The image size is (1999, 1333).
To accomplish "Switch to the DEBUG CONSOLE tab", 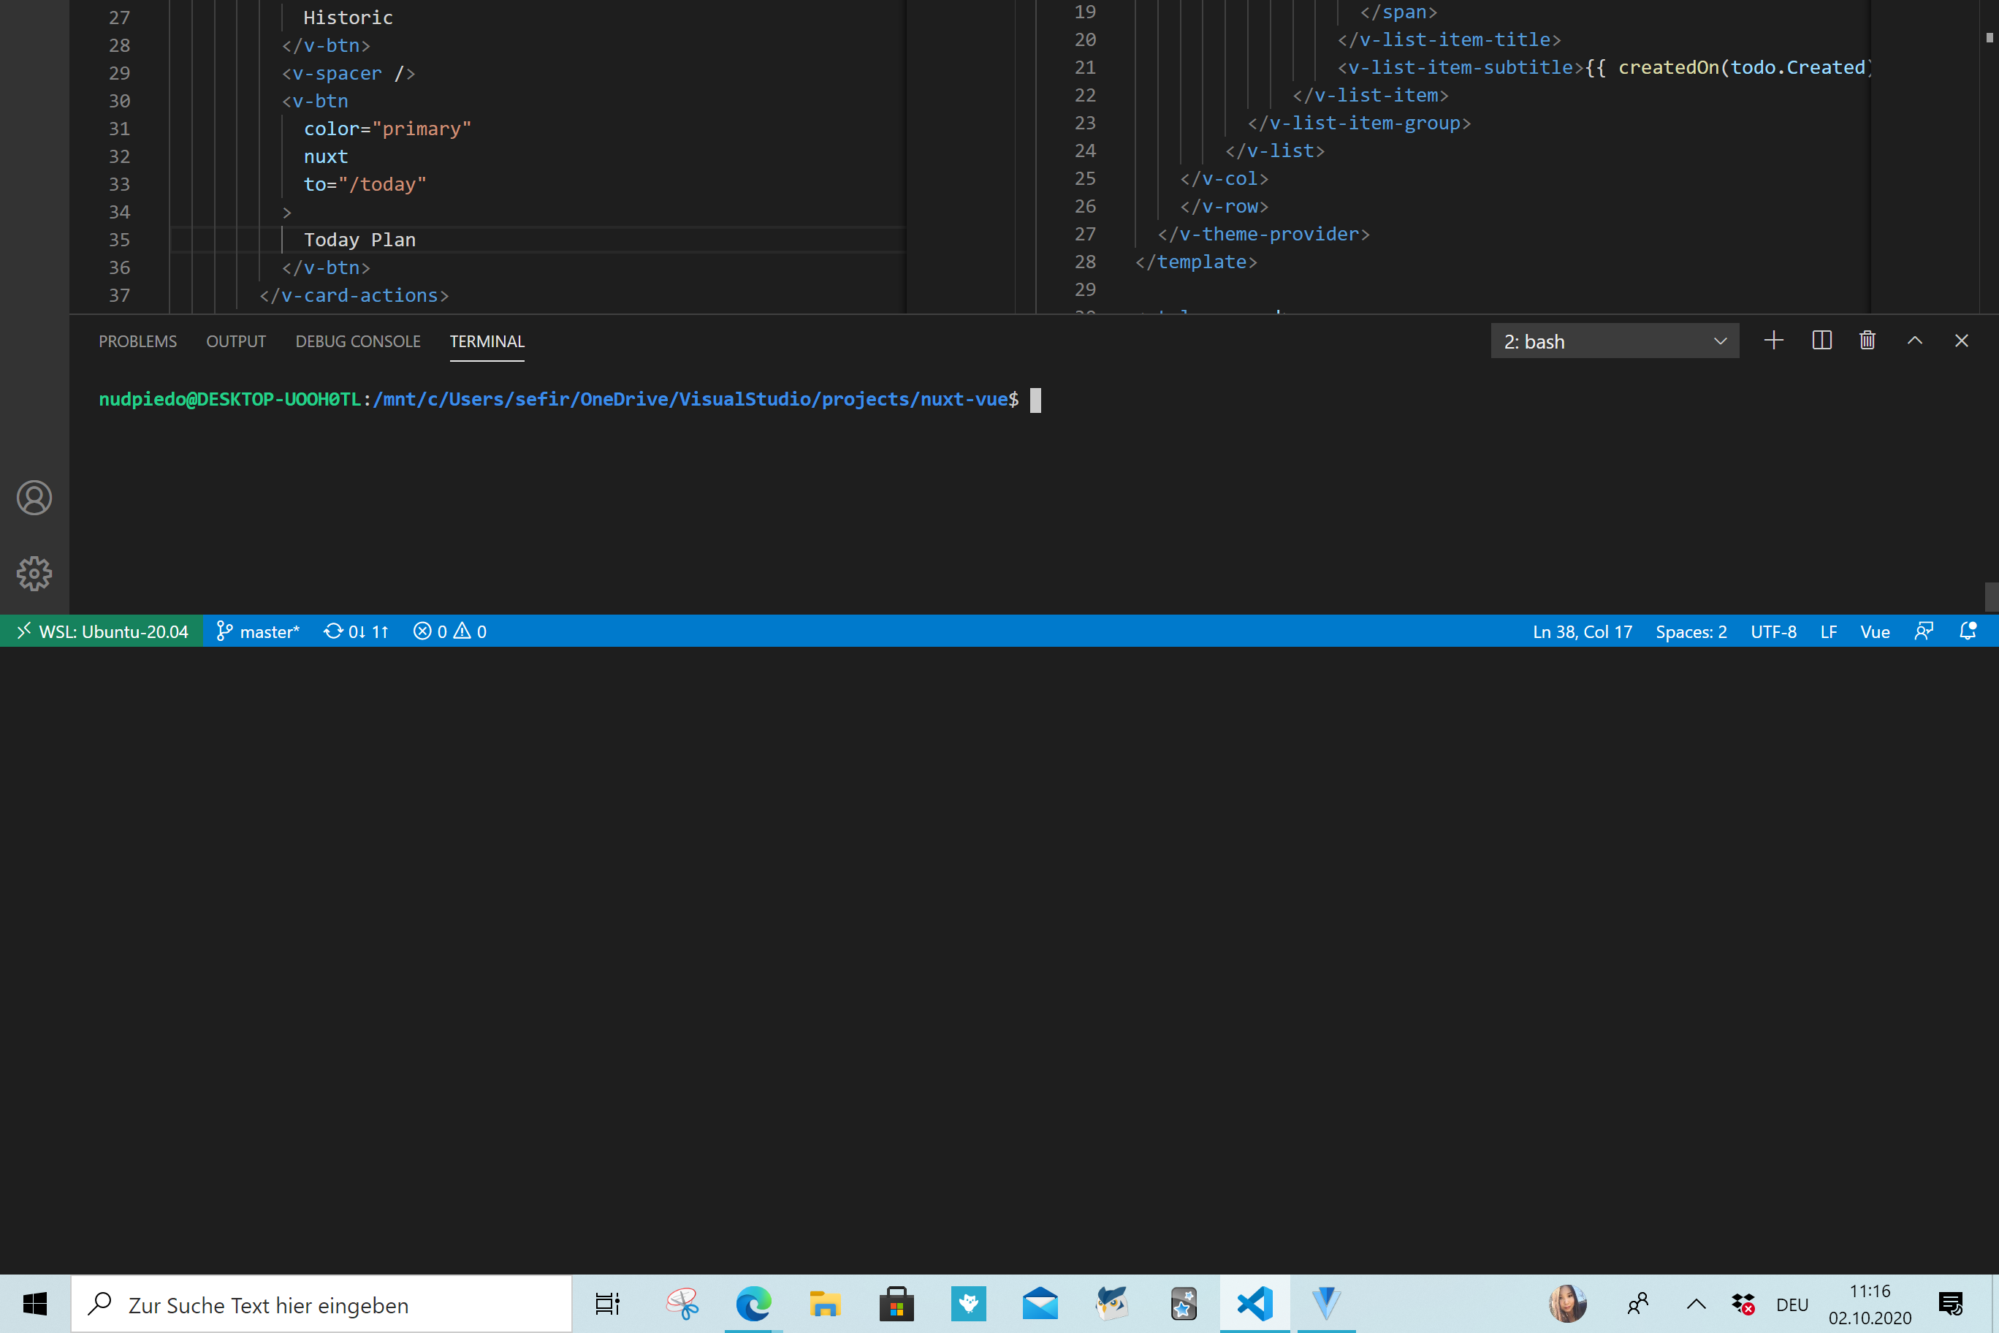I will (x=357, y=341).
